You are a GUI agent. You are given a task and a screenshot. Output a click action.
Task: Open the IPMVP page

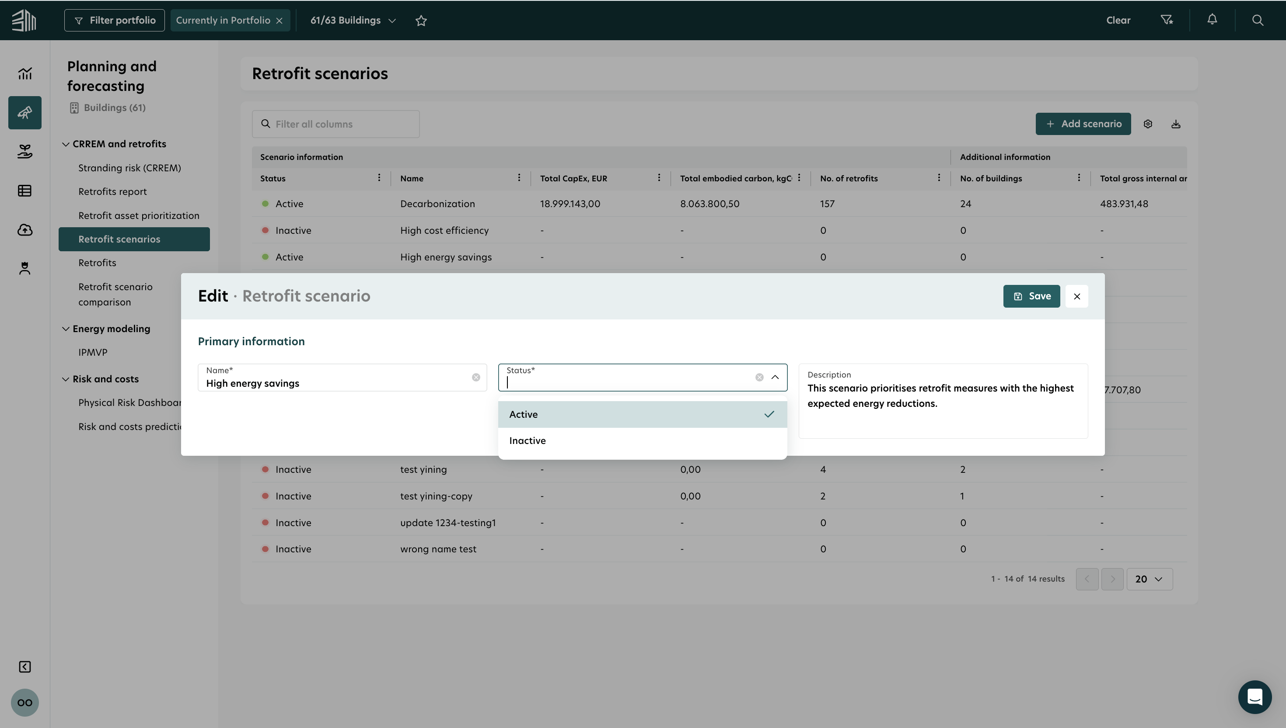click(93, 353)
